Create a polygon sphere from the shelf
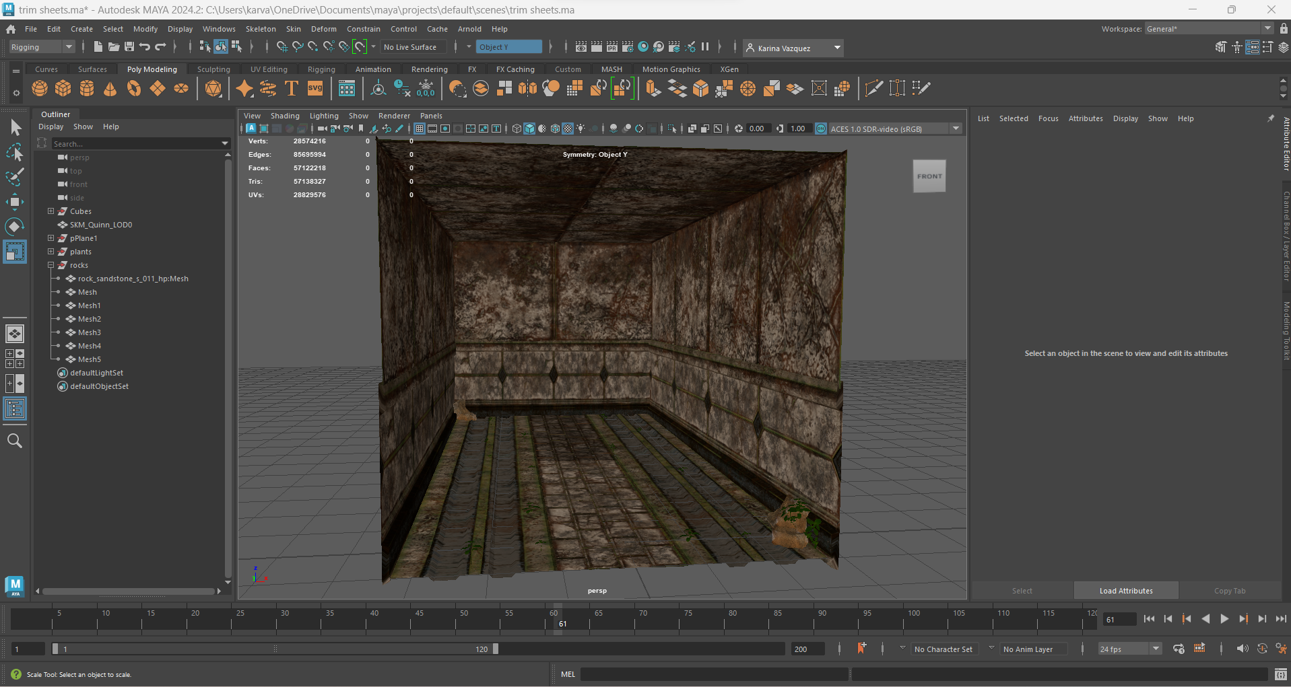 pyautogui.click(x=40, y=89)
